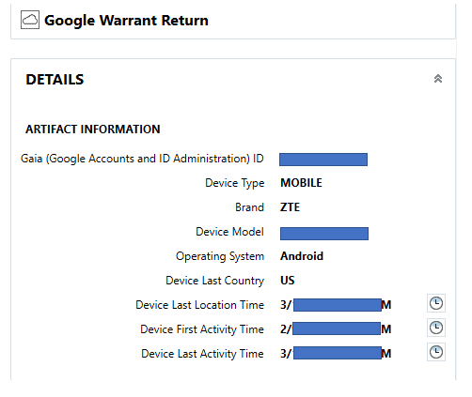Click the Device Last Location Time value
The height and width of the screenshot is (397, 472).
pos(336,305)
